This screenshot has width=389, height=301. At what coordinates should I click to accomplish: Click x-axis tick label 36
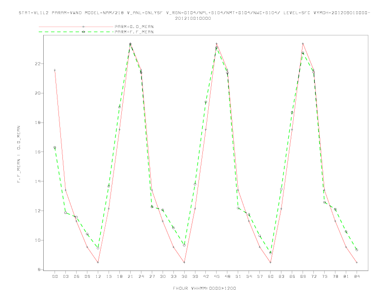click(x=184, y=276)
